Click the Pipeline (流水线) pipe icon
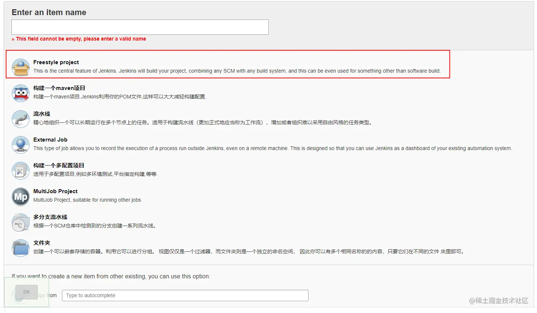 click(x=21, y=119)
